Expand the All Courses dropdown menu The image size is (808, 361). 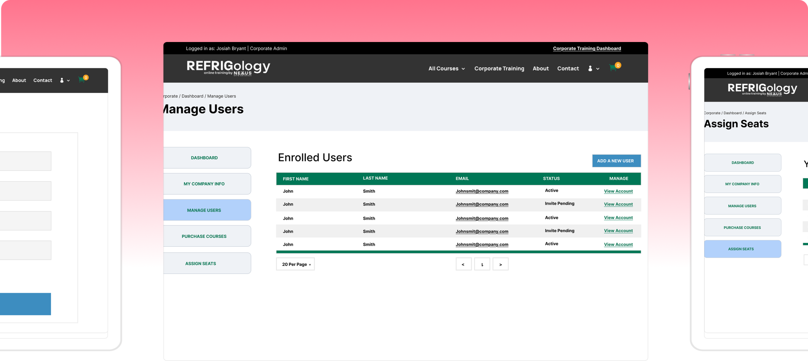[446, 69]
